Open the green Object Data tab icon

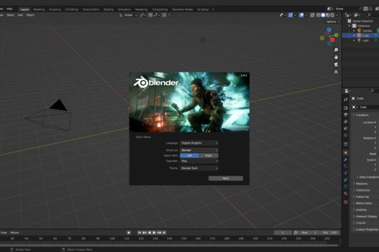pyautogui.click(x=346, y=186)
